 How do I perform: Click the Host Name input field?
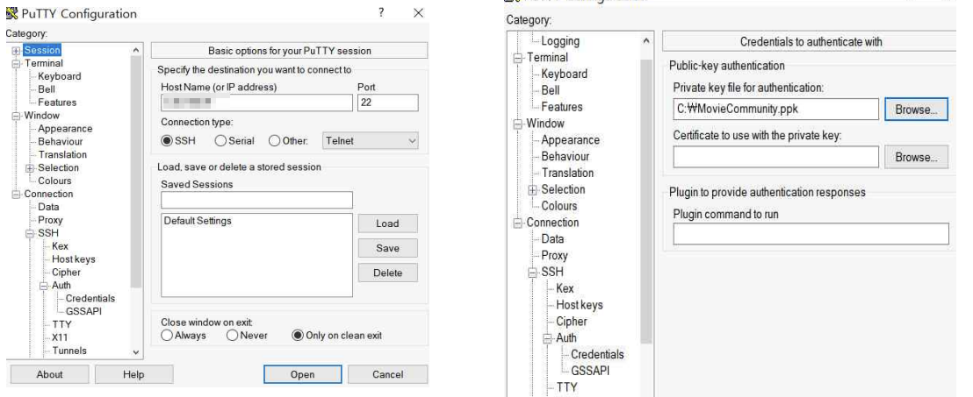(x=257, y=103)
